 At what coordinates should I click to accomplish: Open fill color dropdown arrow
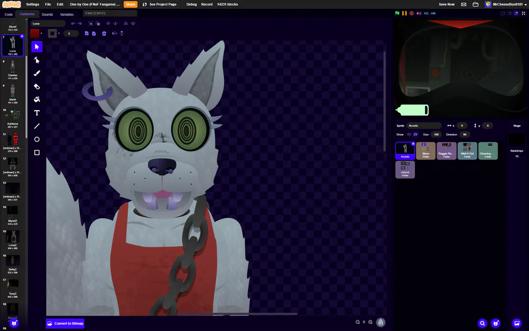[41, 34]
